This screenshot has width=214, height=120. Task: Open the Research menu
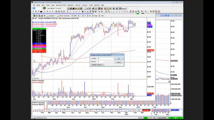[x=71, y=5]
